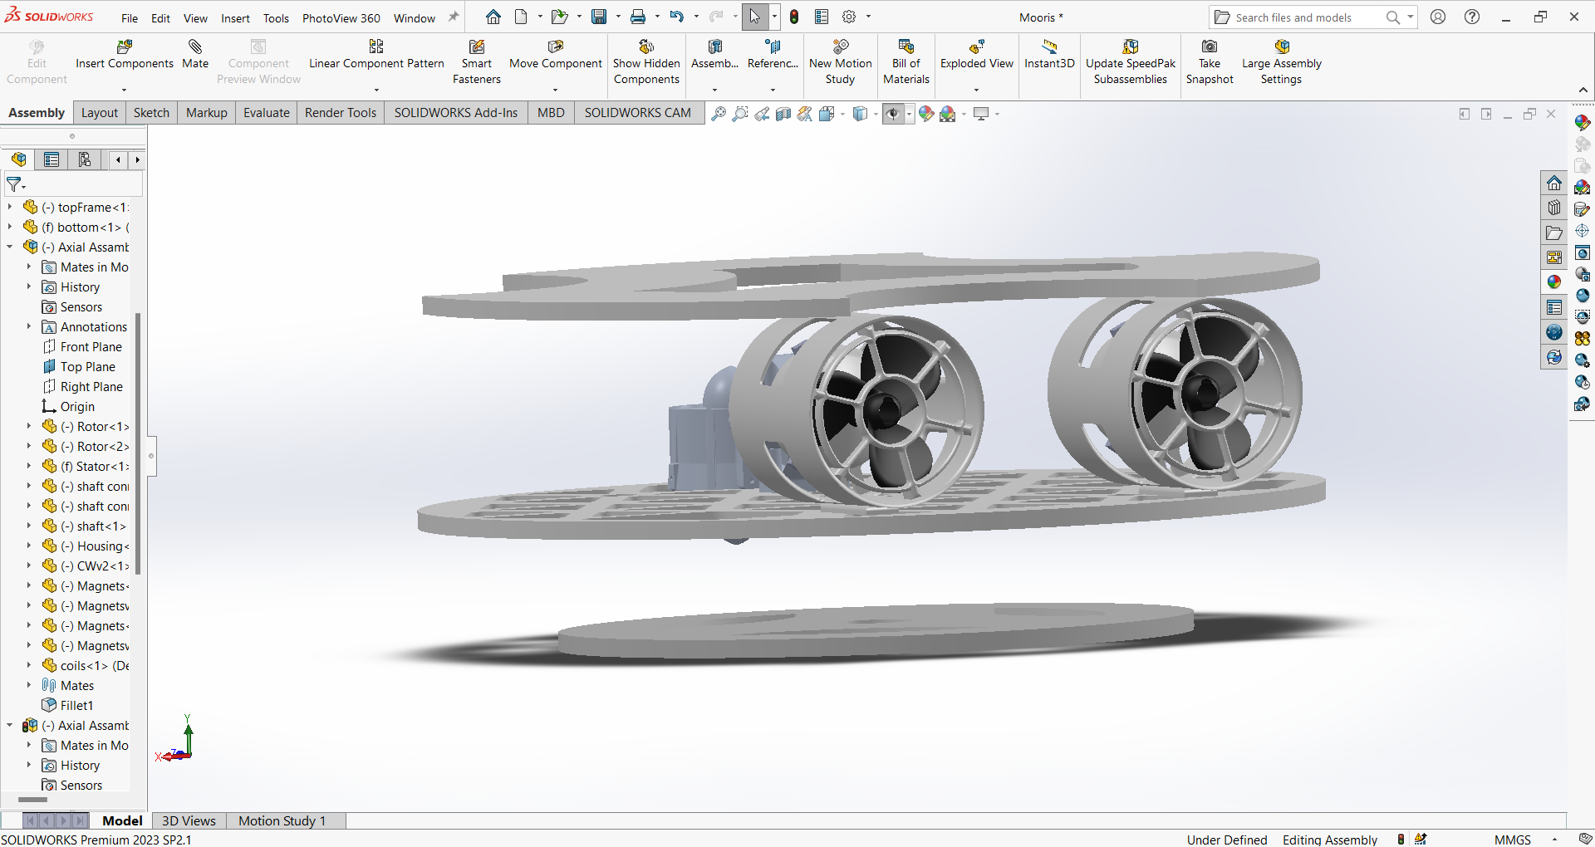Click Zoom to Fit magnifier icon

719,114
